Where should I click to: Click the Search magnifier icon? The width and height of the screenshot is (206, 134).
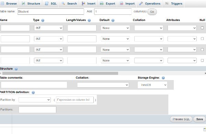pos(63,3)
